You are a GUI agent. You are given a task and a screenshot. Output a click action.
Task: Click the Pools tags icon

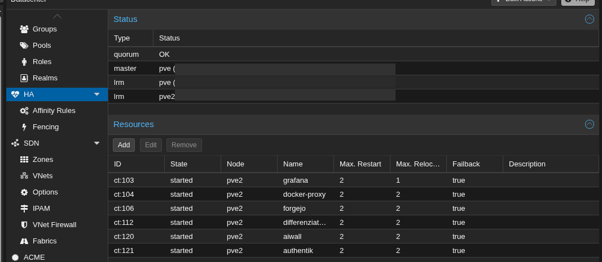pyautogui.click(x=24, y=46)
